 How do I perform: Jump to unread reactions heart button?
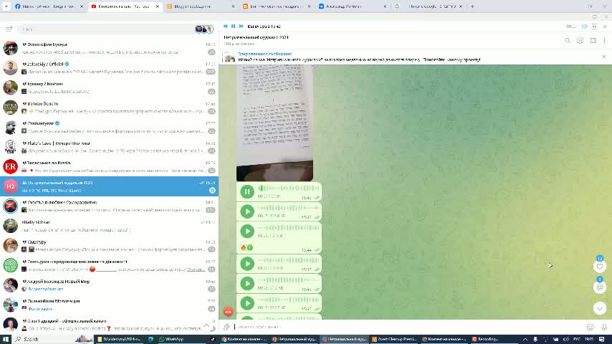click(600, 266)
